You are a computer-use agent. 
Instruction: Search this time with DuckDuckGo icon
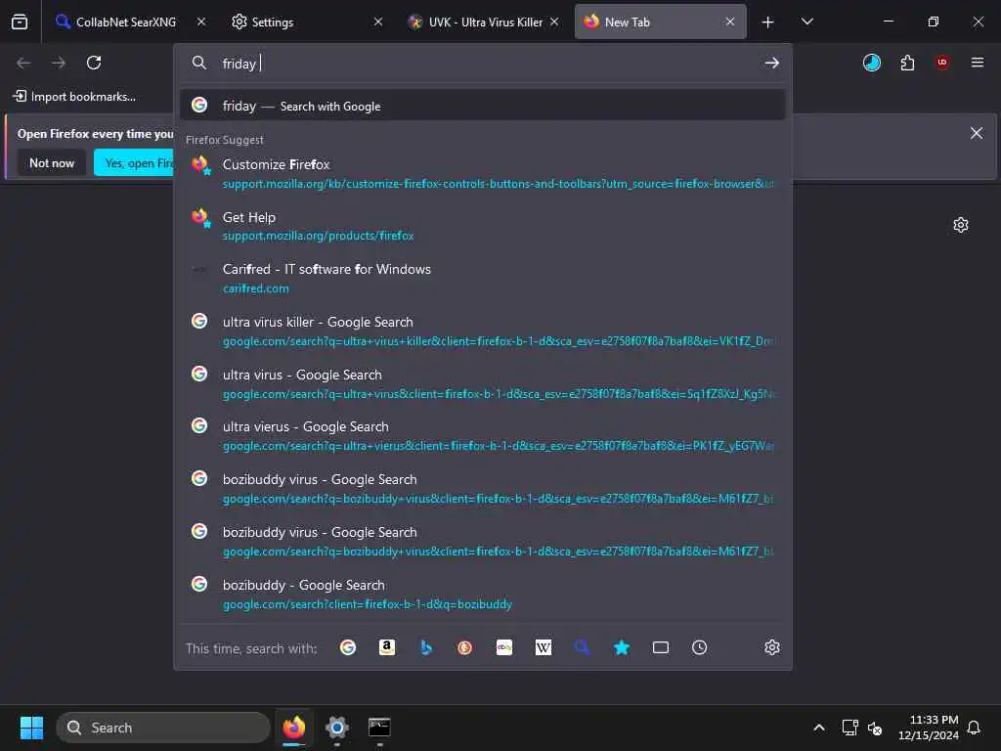[x=464, y=647]
